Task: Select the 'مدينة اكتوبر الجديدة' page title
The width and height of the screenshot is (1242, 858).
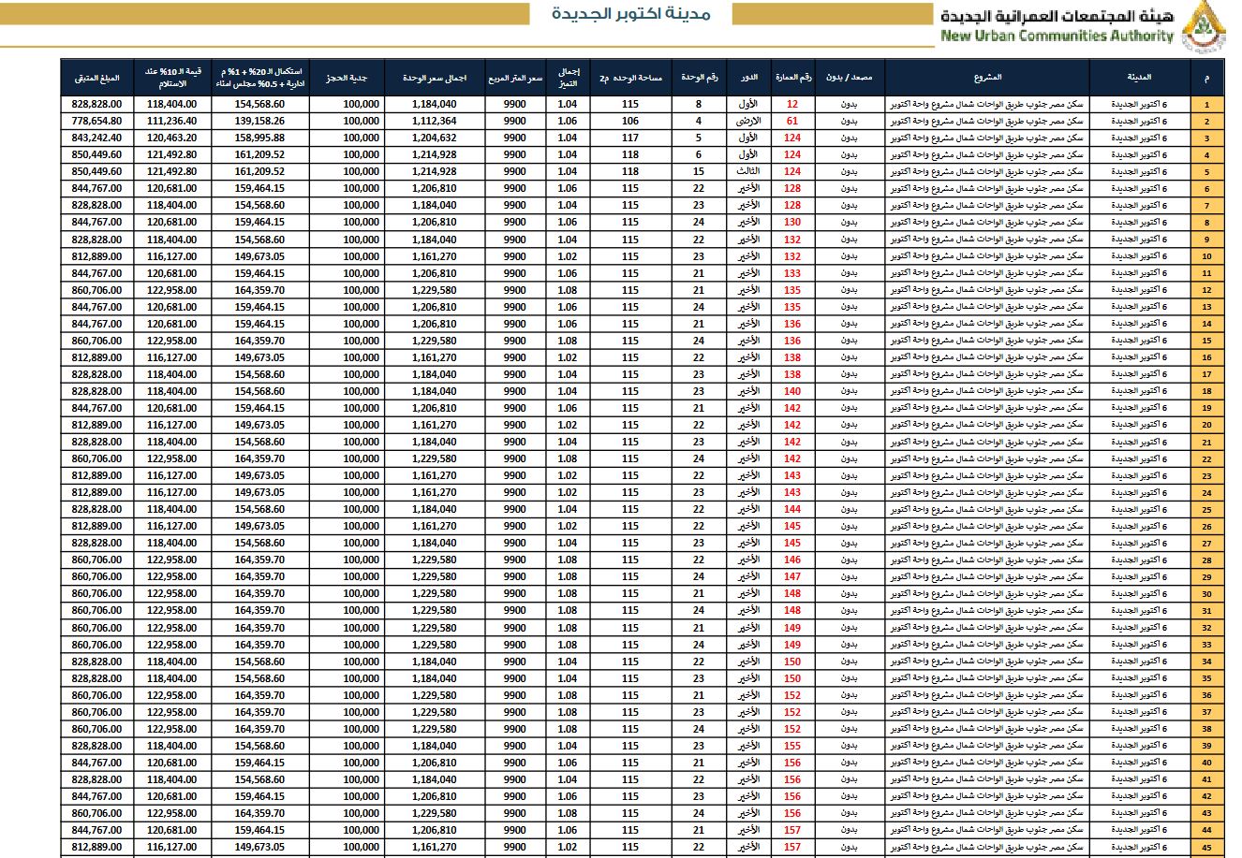Action: point(631,14)
